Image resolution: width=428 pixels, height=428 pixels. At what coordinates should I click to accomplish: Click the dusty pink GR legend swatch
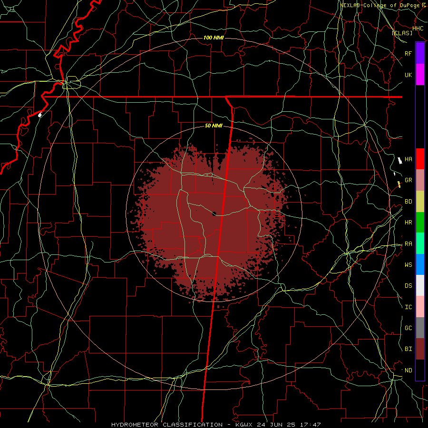click(420, 180)
